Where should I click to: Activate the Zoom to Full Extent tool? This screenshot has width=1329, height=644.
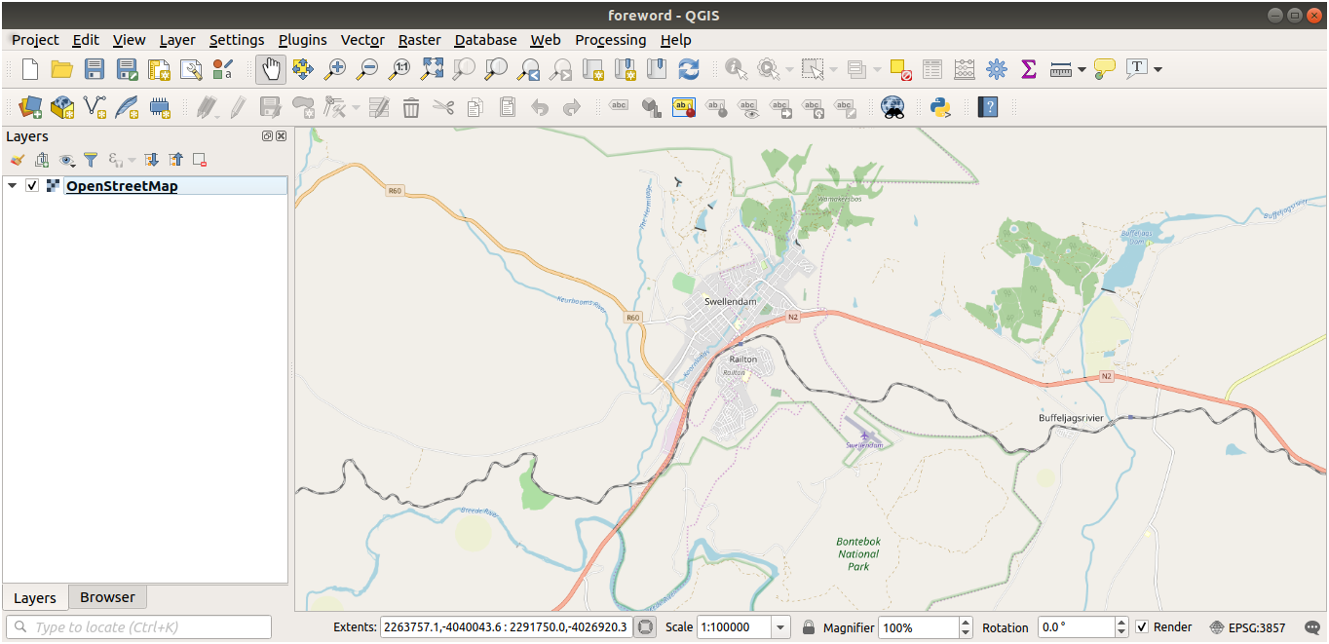[432, 69]
